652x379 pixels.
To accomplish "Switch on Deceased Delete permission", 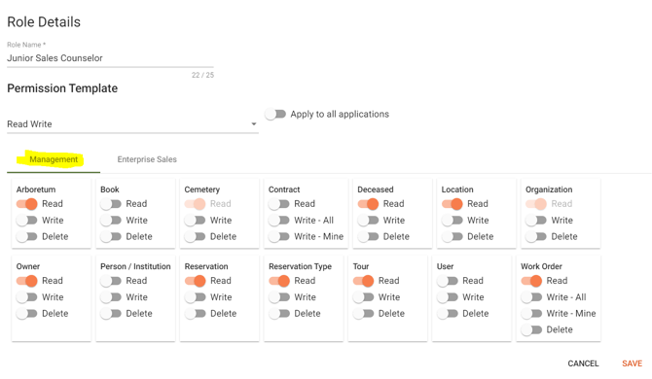I will [x=368, y=236].
